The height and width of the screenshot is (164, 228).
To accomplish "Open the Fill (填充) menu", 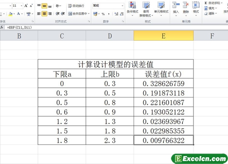I will [x=211, y=8].
